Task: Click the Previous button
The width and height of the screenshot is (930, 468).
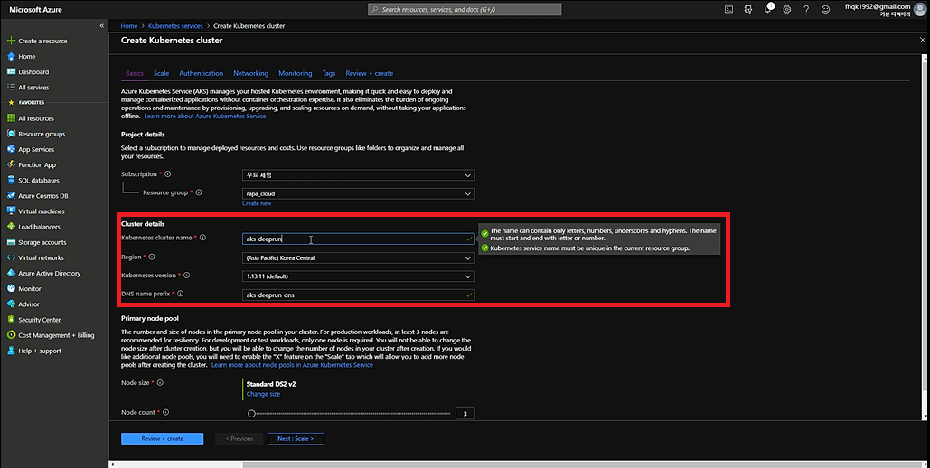Action: click(x=239, y=438)
